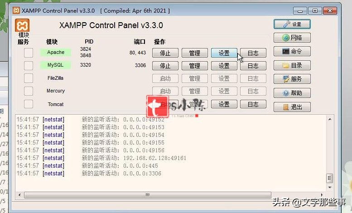This screenshot has height=213, width=352.
Task: Click the Tomcat module label
Action: click(56, 104)
